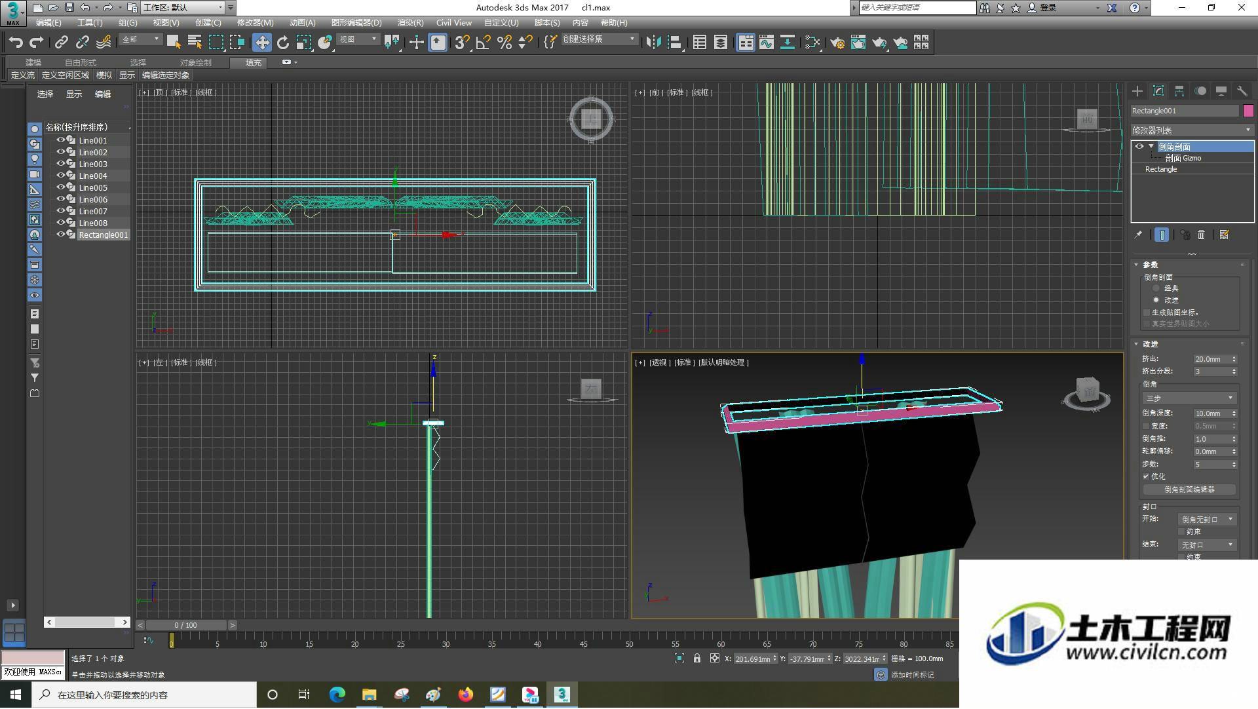
Task: Toggle visibility eye of Line004
Action: 61,176
